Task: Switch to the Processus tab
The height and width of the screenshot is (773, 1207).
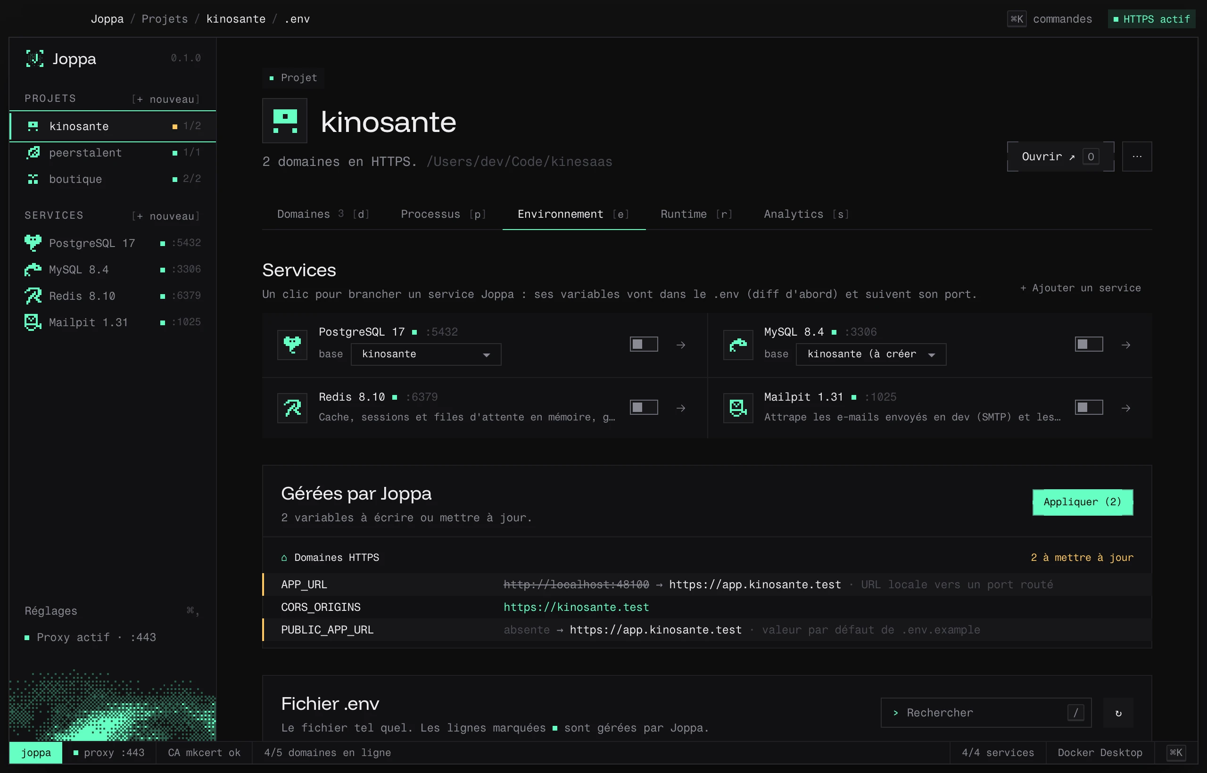Action: coord(443,214)
